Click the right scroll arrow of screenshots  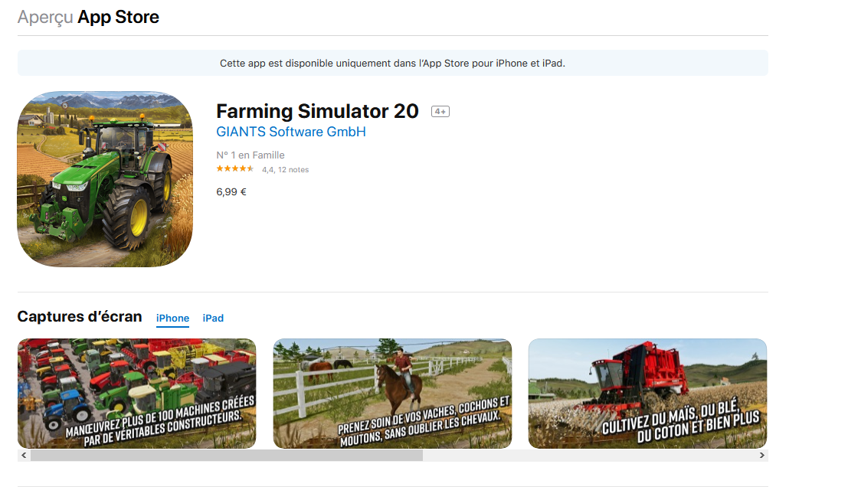(761, 455)
